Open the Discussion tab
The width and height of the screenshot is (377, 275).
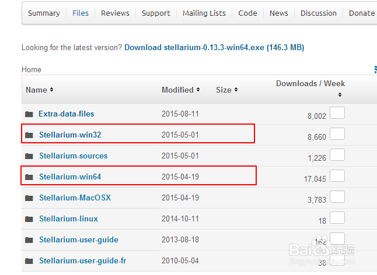coord(319,13)
